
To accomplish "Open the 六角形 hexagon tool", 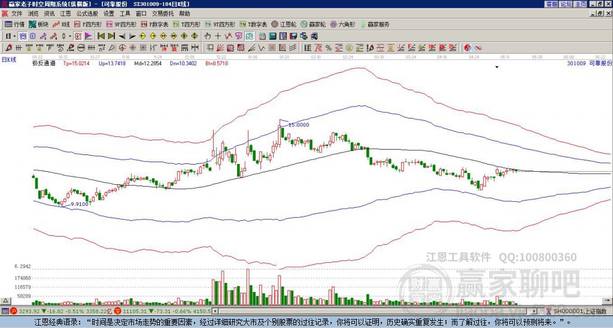I will [x=343, y=24].
